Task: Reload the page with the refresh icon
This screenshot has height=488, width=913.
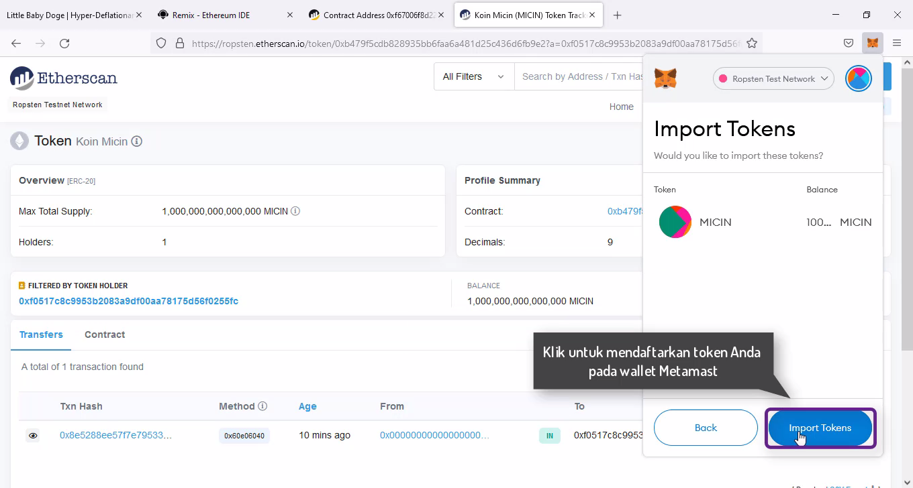Action: click(x=64, y=43)
